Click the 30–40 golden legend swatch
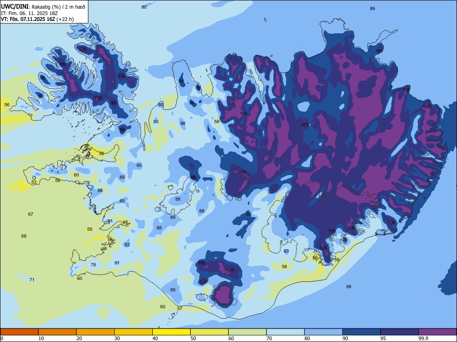457x342 pixels. pos(133,332)
